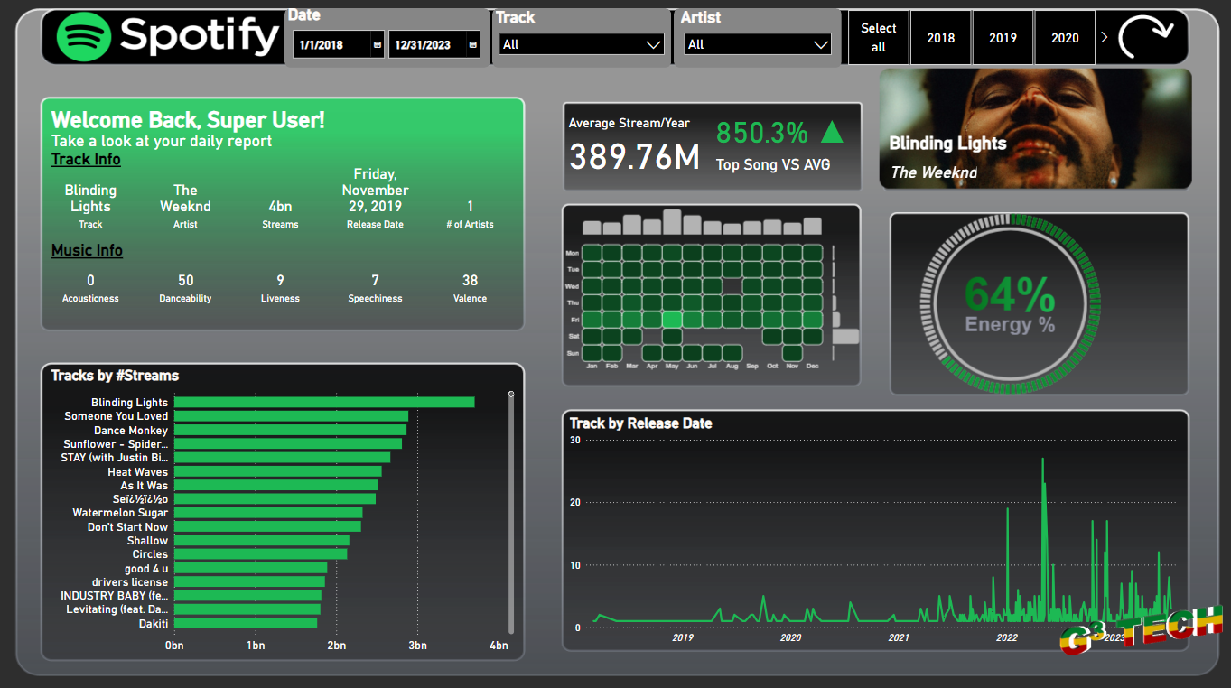Screen dimensions: 1231x688
Task: Click the Select all year button
Action: coord(879,38)
